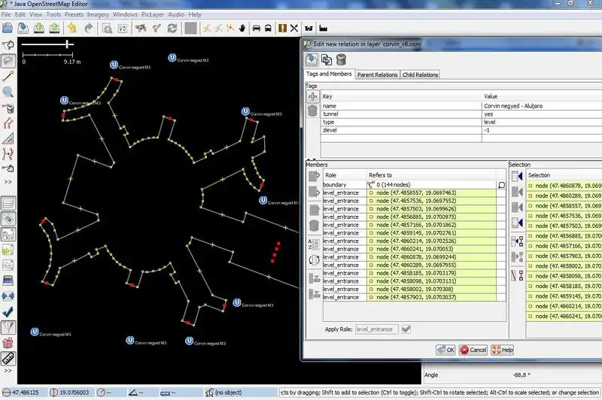The width and height of the screenshot is (602, 400).
Task: Click the car preset icon in toolbar
Action: 257,29
